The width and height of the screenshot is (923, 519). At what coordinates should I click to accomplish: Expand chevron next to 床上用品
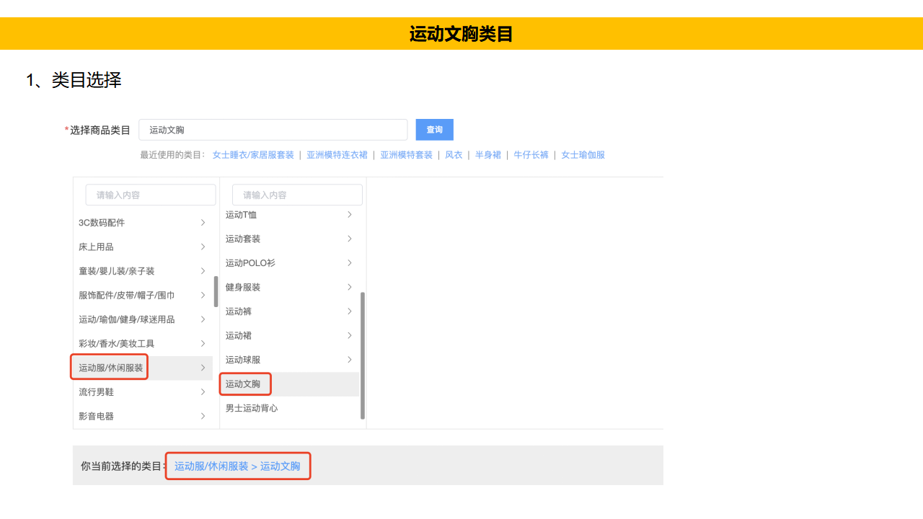click(x=203, y=247)
